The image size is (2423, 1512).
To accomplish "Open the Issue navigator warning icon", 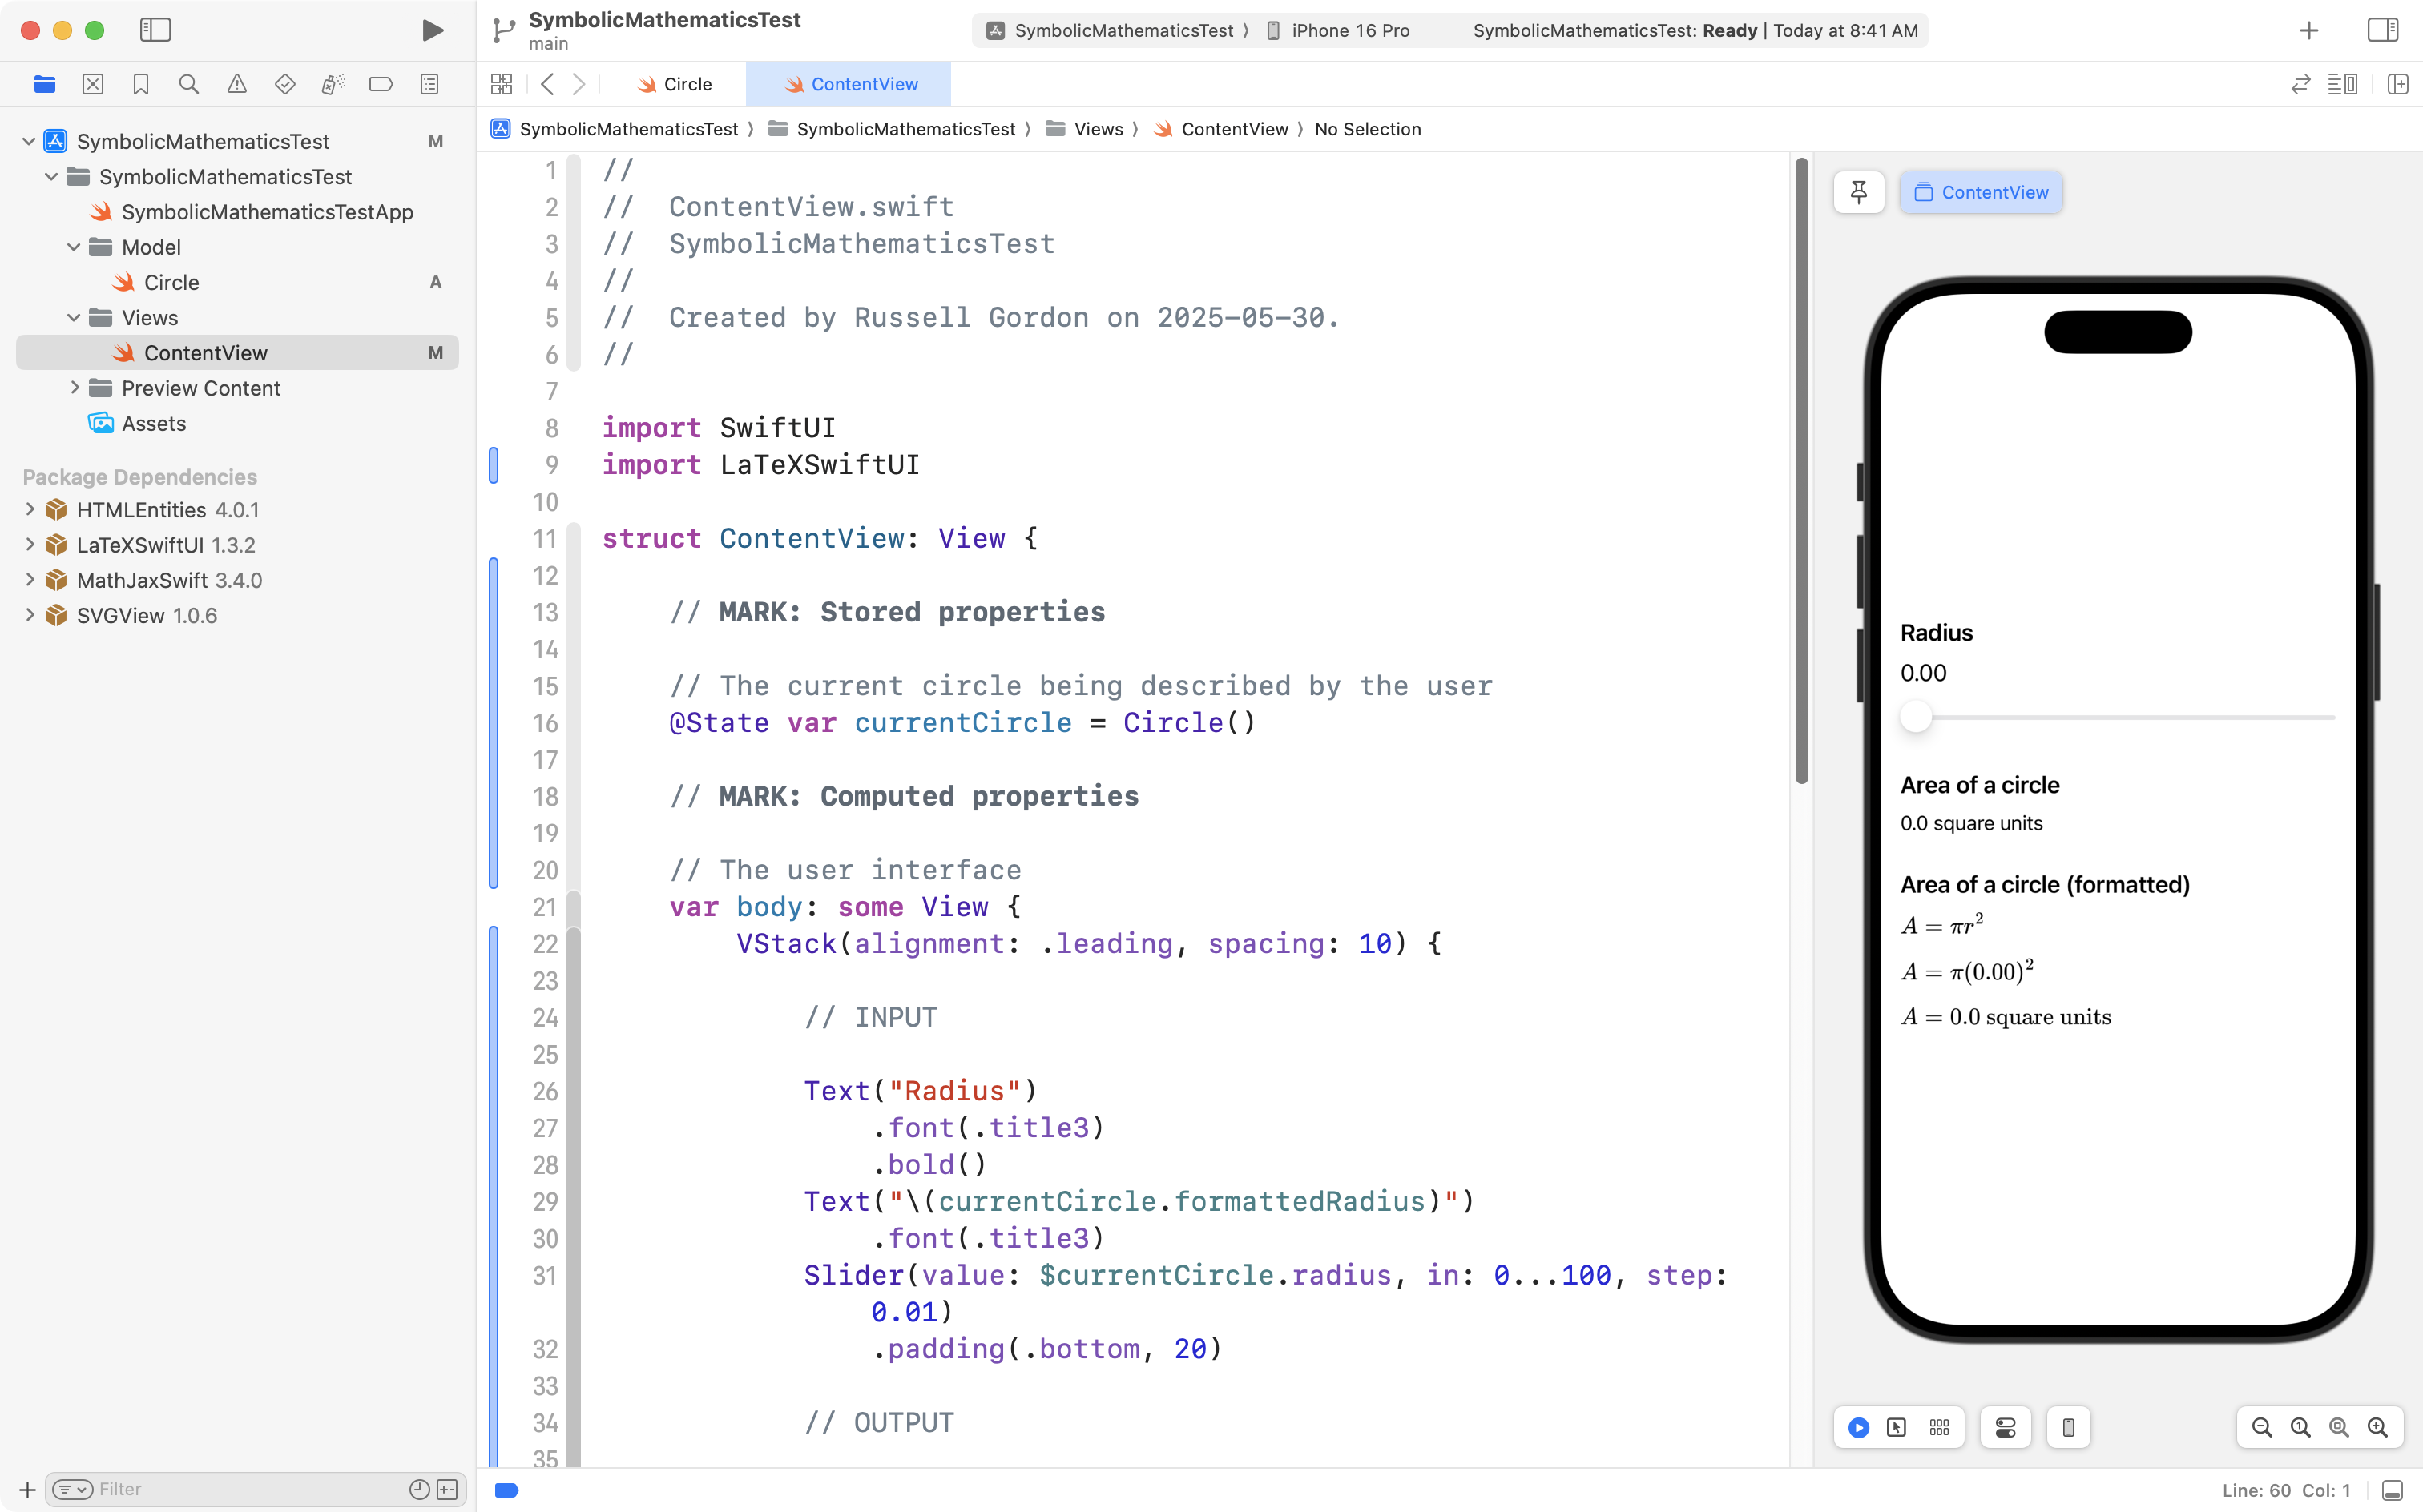I will tap(237, 84).
